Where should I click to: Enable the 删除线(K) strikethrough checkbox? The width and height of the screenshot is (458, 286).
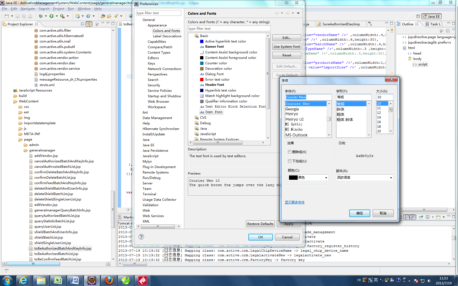(x=290, y=152)
